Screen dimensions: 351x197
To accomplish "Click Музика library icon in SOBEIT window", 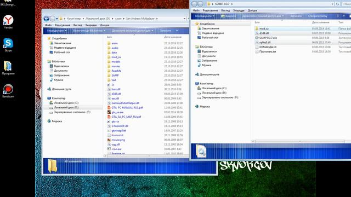I will (199, 65).
